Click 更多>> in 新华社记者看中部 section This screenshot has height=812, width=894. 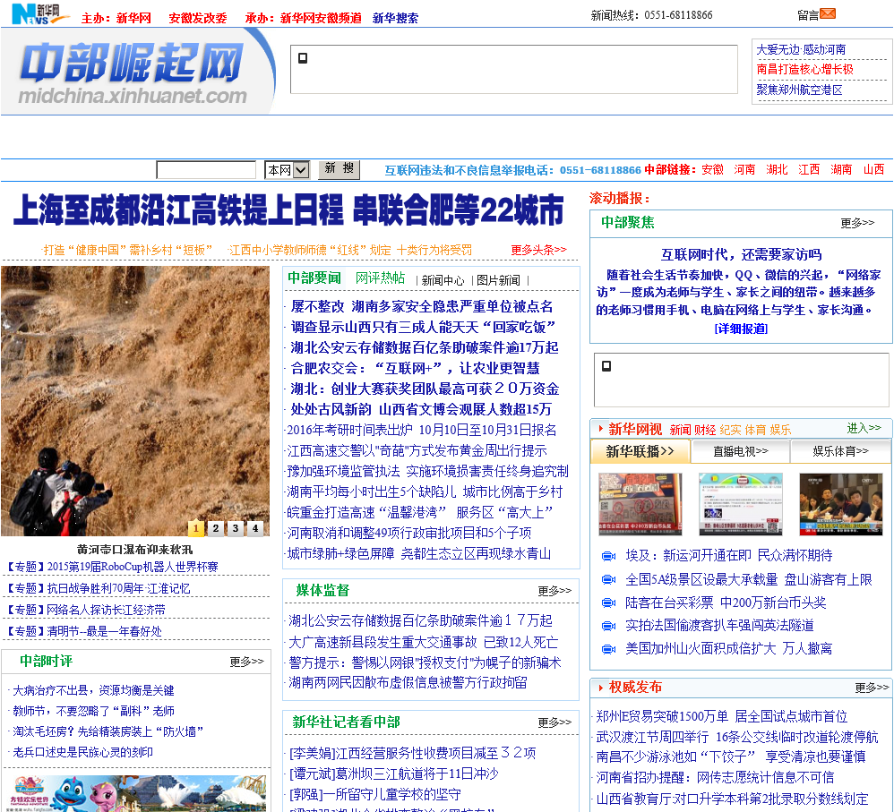tap(554, 722)
